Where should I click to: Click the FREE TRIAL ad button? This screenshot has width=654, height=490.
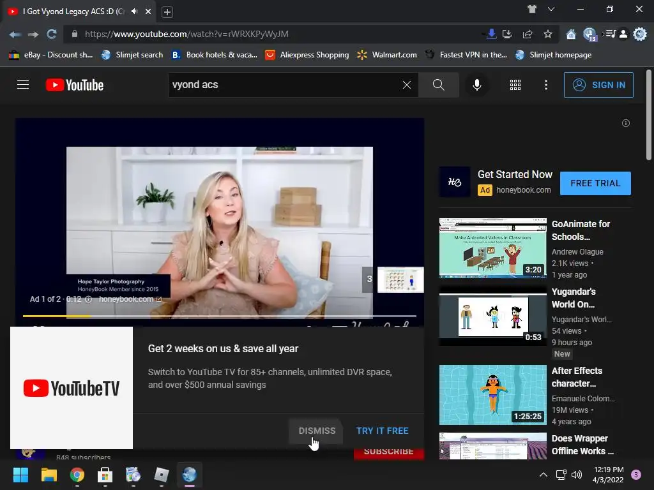(x=595, y=183)
